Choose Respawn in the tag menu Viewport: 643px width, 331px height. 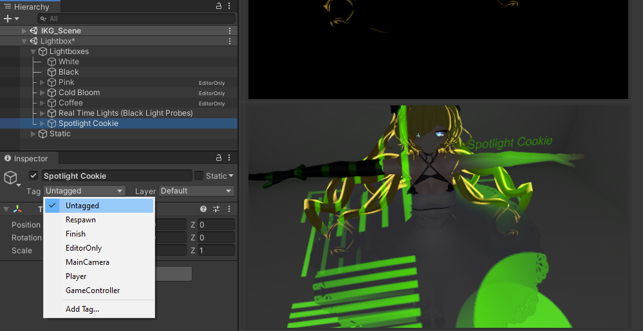[99, 220]
